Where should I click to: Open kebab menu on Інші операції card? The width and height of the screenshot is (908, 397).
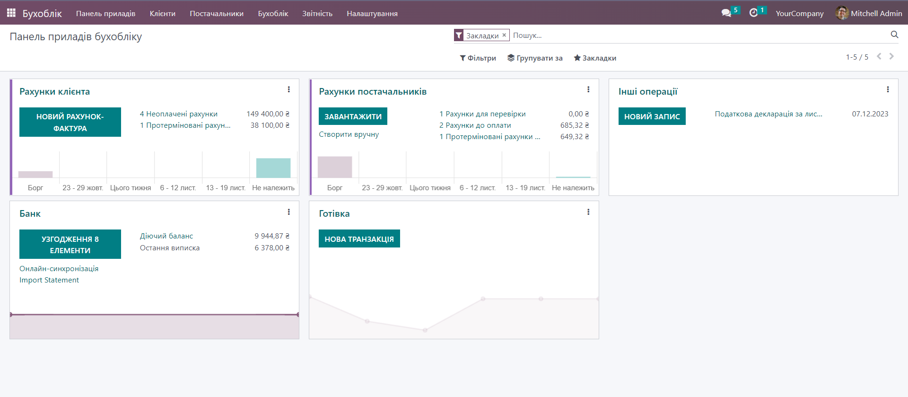[888, 89]
